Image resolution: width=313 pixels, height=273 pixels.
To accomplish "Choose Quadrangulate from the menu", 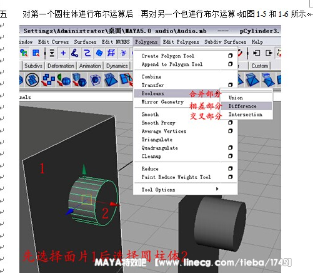I will (x=160, y=148).
